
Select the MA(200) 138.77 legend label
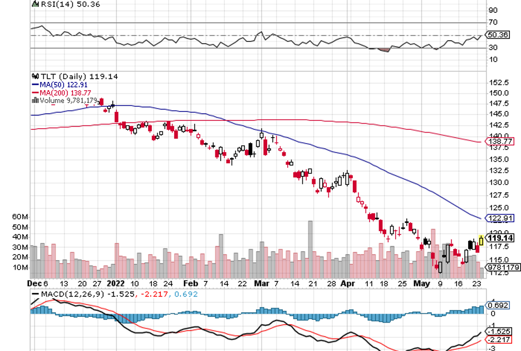tap(63, 92)
